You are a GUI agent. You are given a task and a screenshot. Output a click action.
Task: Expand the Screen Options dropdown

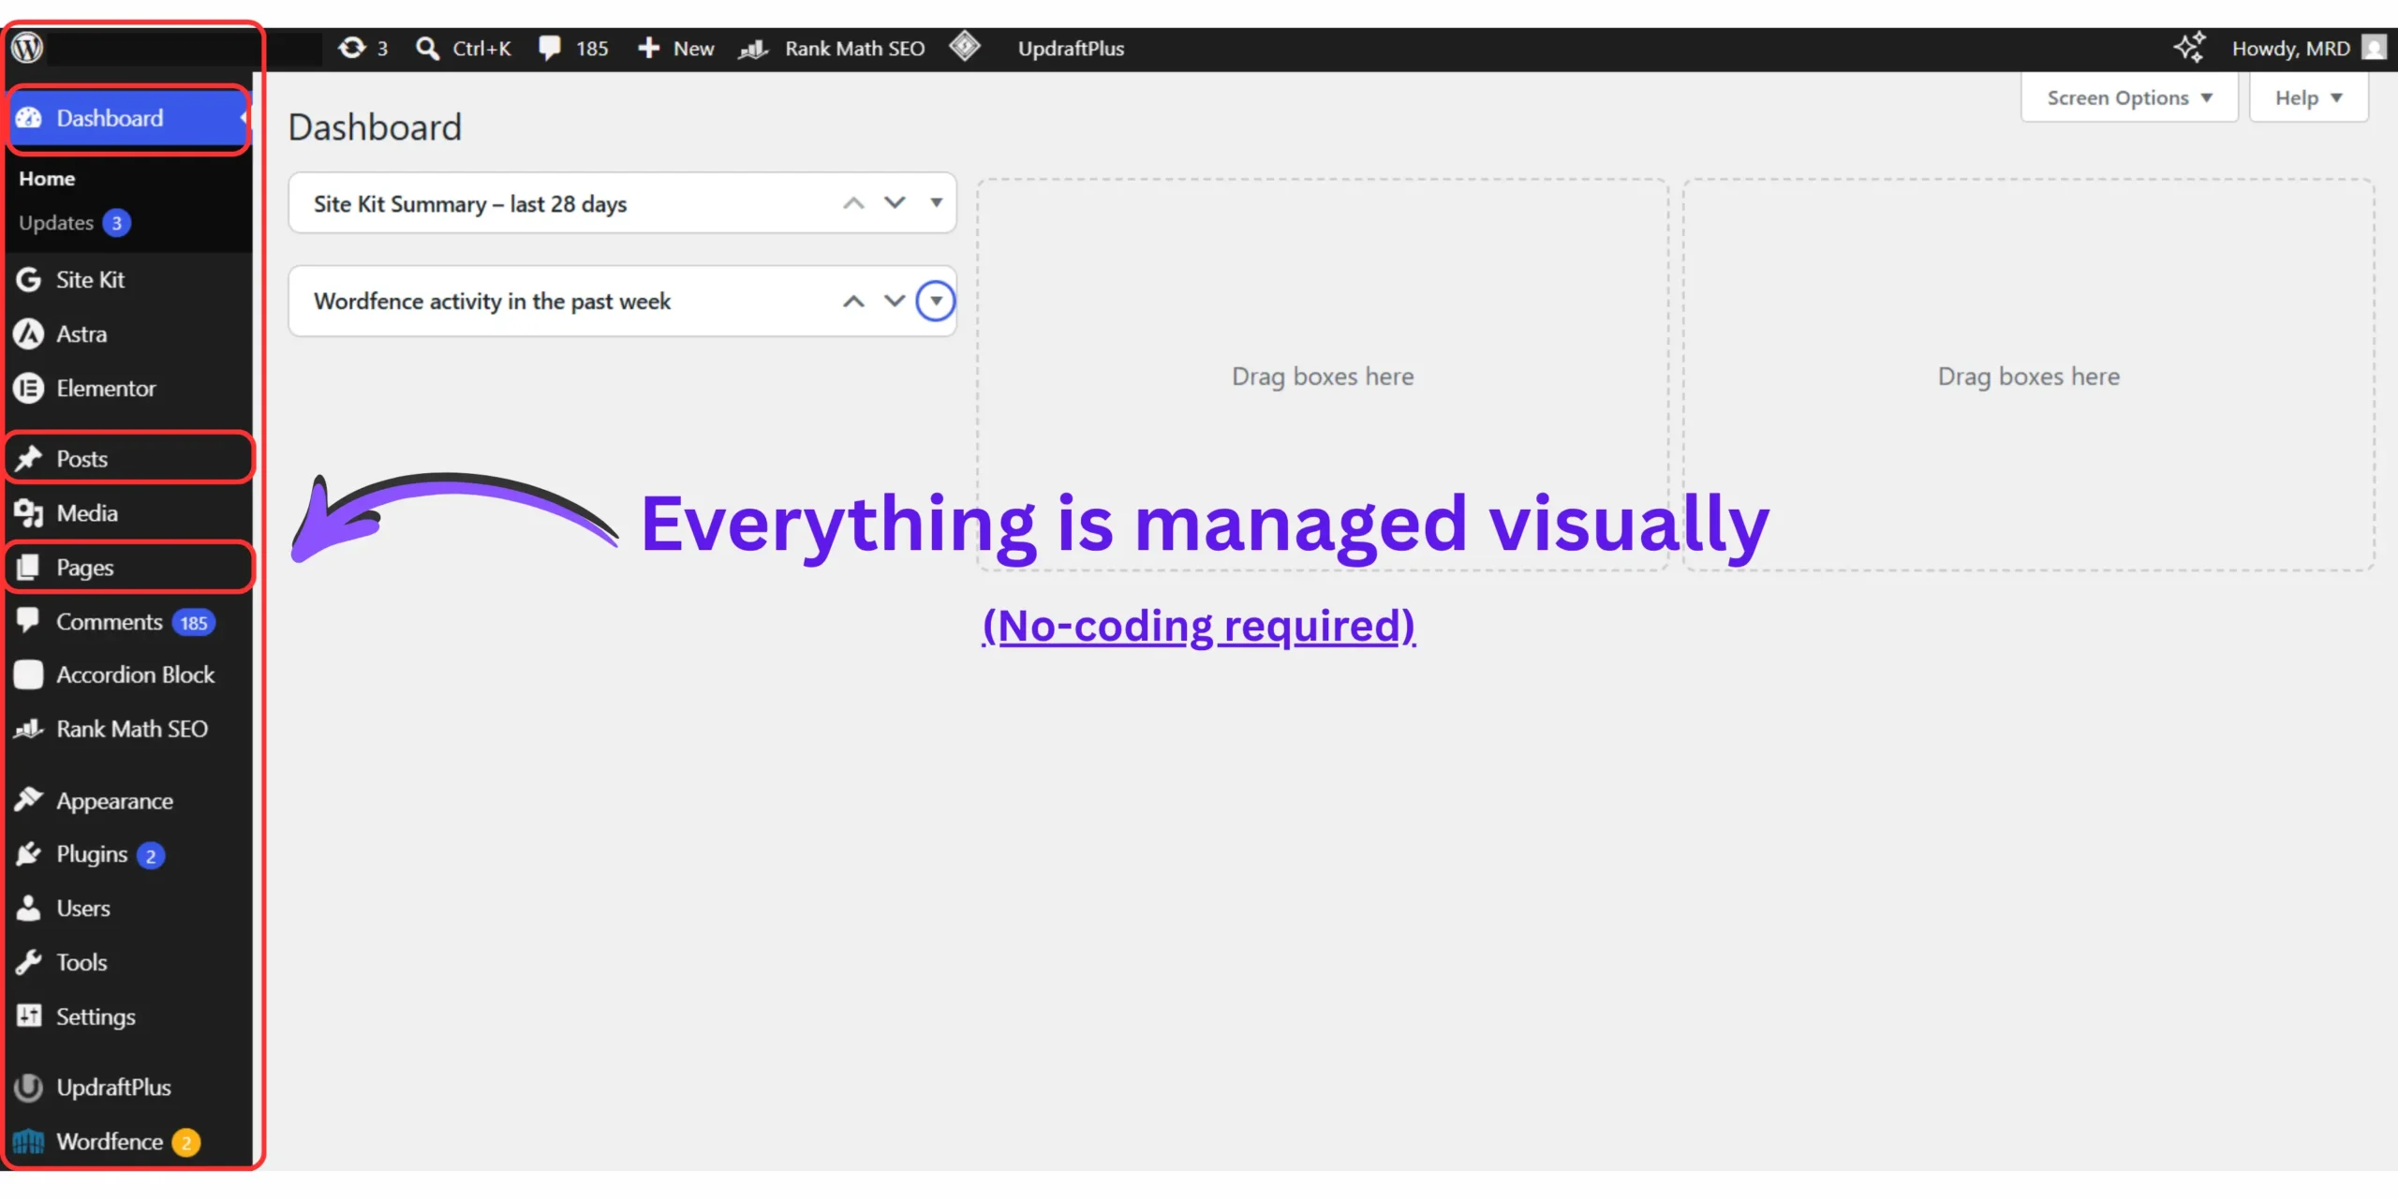2129,97
